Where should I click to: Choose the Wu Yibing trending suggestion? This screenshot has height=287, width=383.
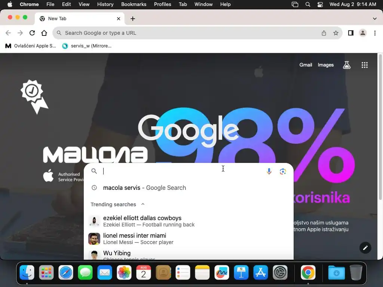(189, 254)
